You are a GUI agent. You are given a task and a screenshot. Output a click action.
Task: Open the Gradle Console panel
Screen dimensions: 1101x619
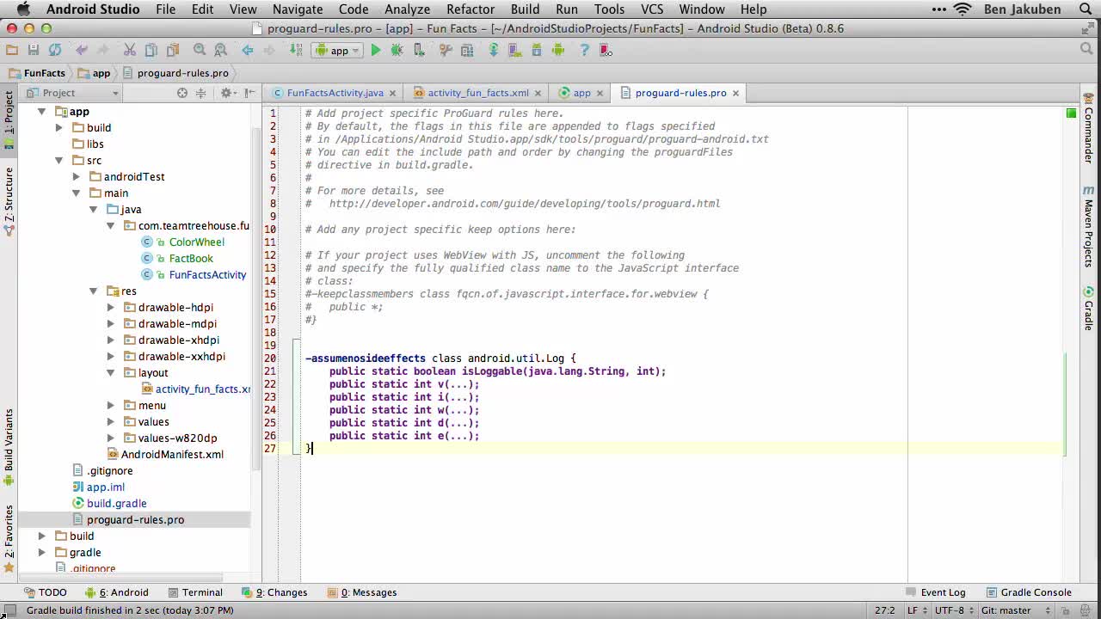tap(1029, 592)
